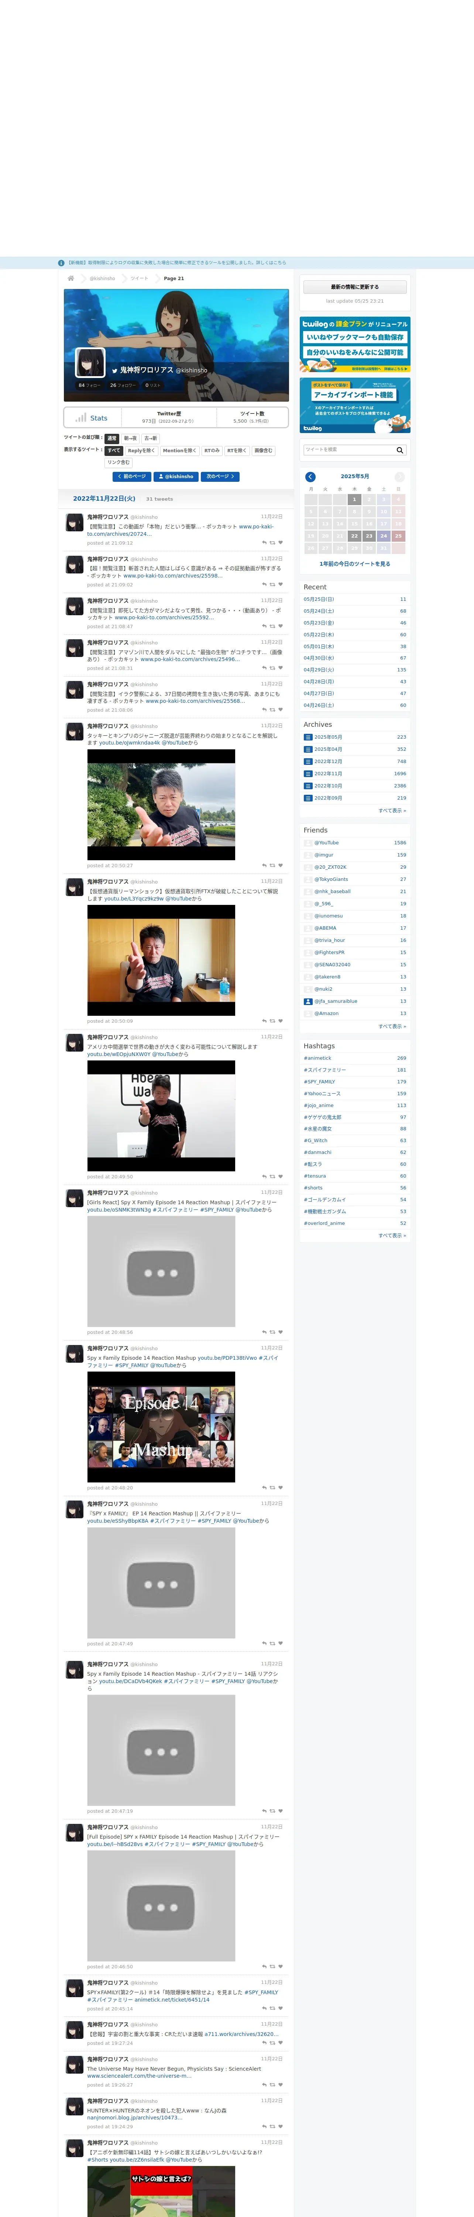Reply to the tweet posted at 21:08:47
This screenshot has width=474, height=2217.
264,626
